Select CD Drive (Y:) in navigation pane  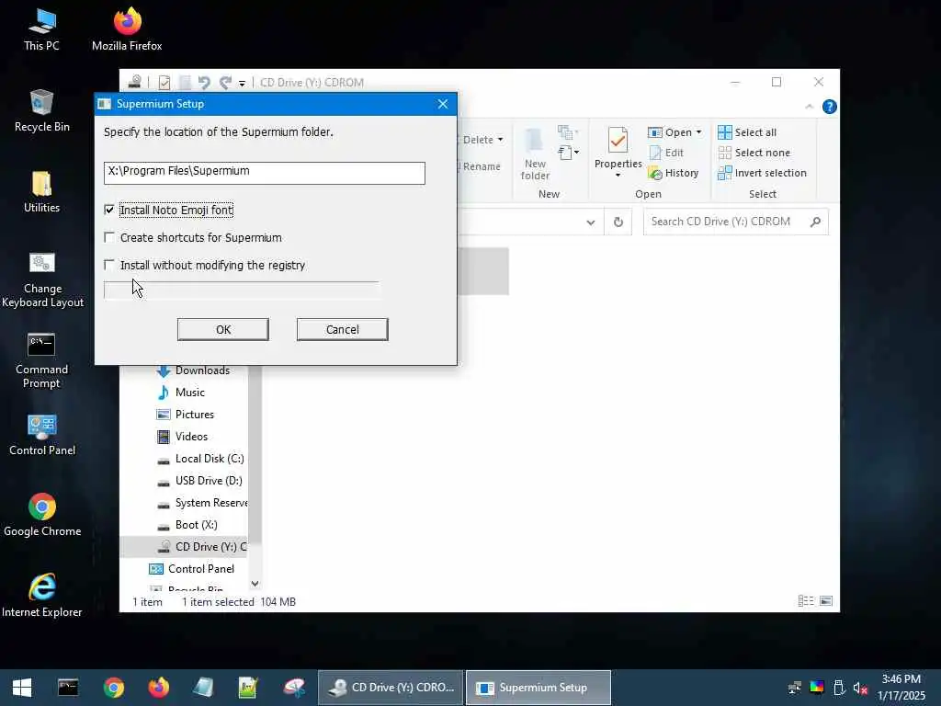[x=184, y=547]
